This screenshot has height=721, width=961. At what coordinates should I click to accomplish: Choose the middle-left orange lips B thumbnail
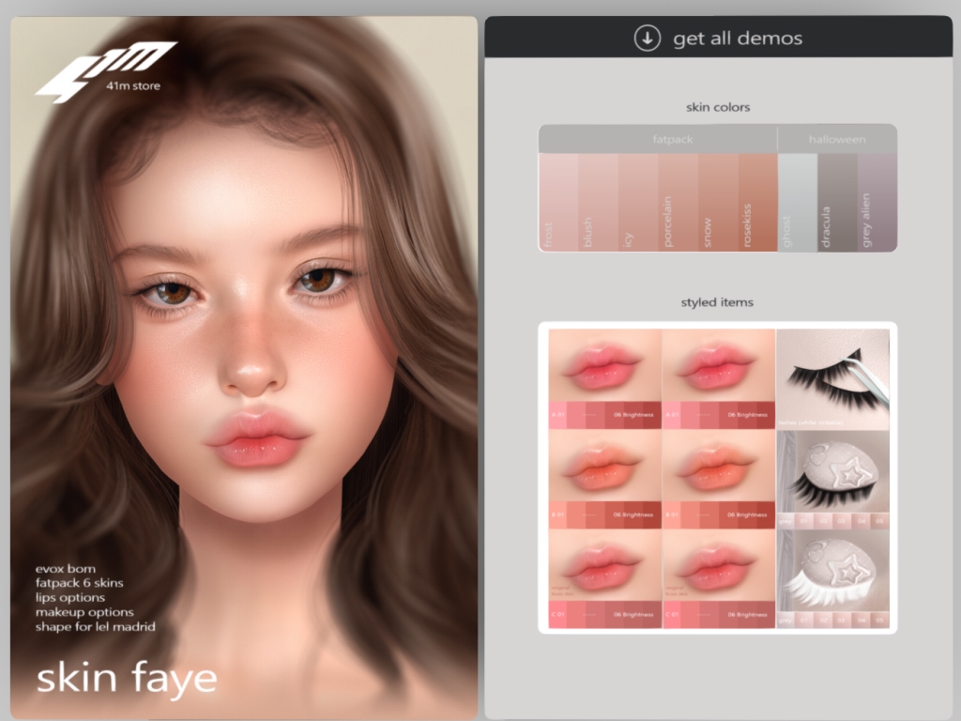coord(605,479)
